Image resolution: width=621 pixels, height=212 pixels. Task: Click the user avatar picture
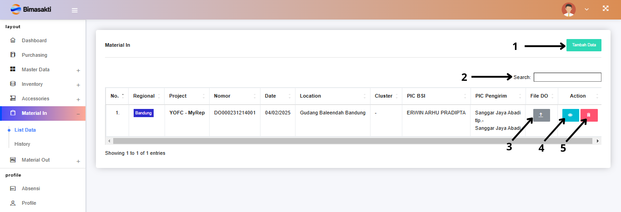pyautogui.click(x=568, y=9)
